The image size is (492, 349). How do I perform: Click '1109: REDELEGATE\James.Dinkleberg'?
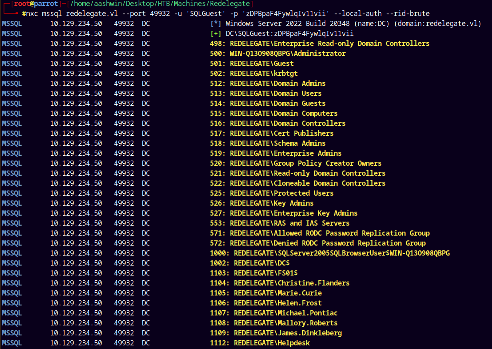click(276, 333)
